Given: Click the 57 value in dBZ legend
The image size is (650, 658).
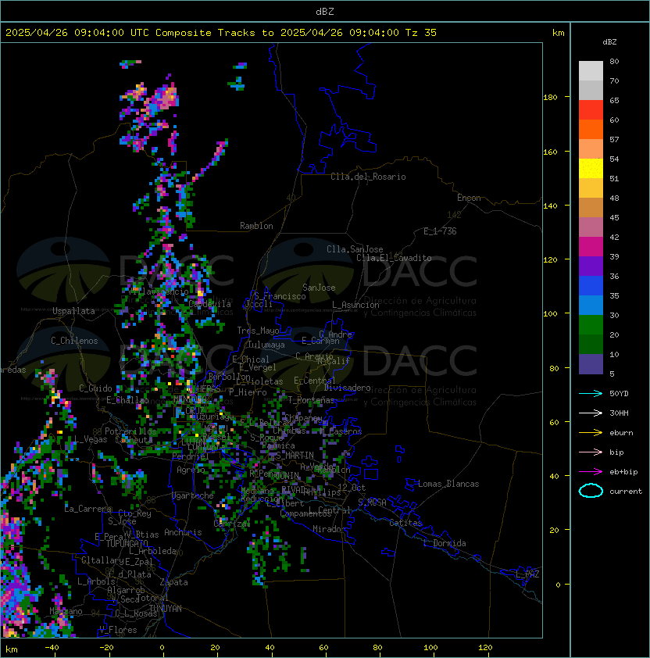Looking at the screenshot, I should pyautogui.click(x=614, y=139).
